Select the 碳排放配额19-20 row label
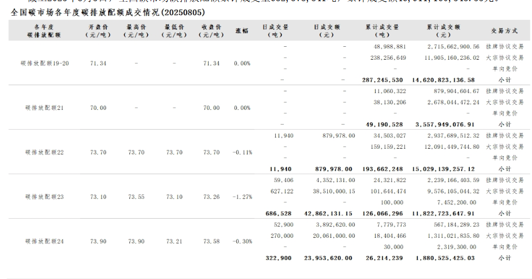 [45, 63]
